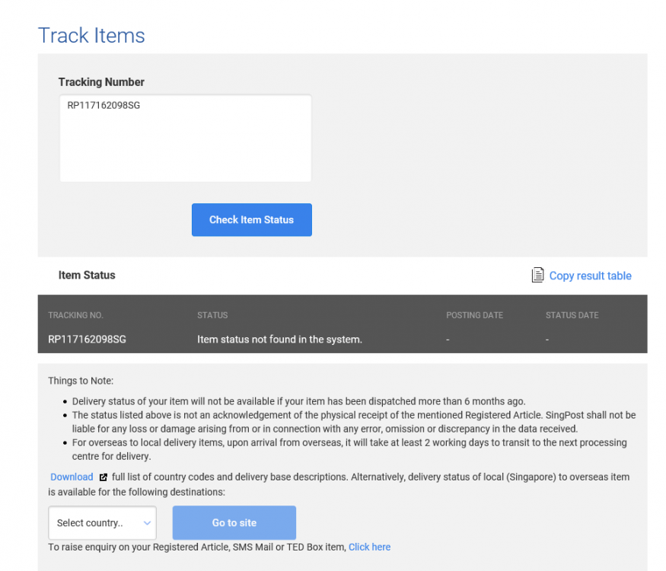Click the external link icon beside Download
666x571 pixels.
click(x=104, y=477)
